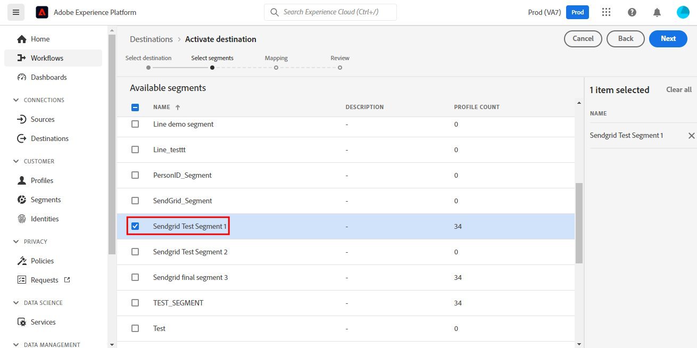Toggle the select-all header checkbox

[135, 107]
